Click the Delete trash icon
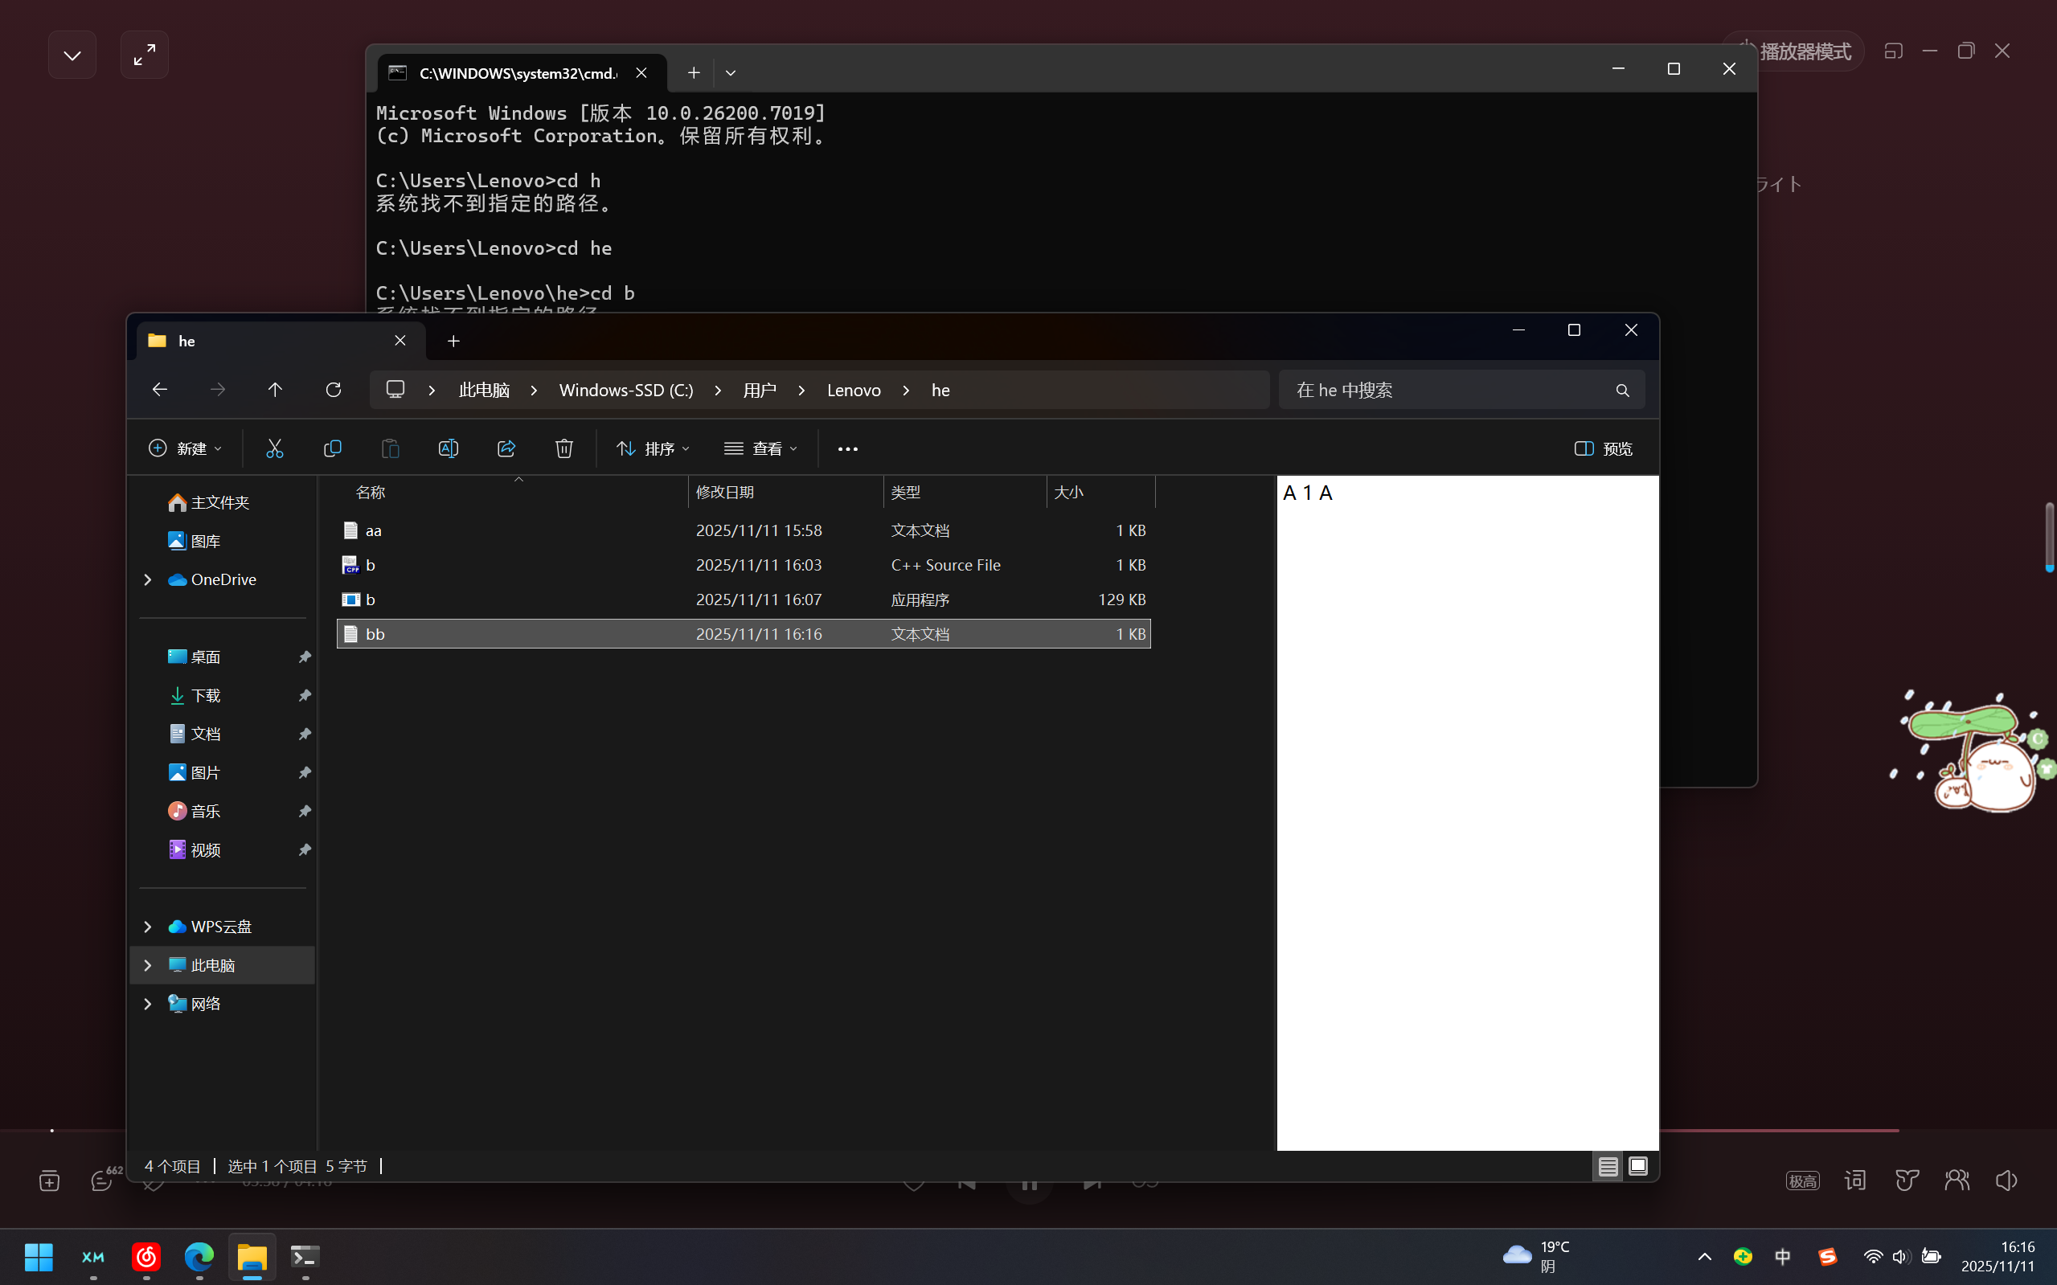2057x1285 pixels. pos(564,448)
